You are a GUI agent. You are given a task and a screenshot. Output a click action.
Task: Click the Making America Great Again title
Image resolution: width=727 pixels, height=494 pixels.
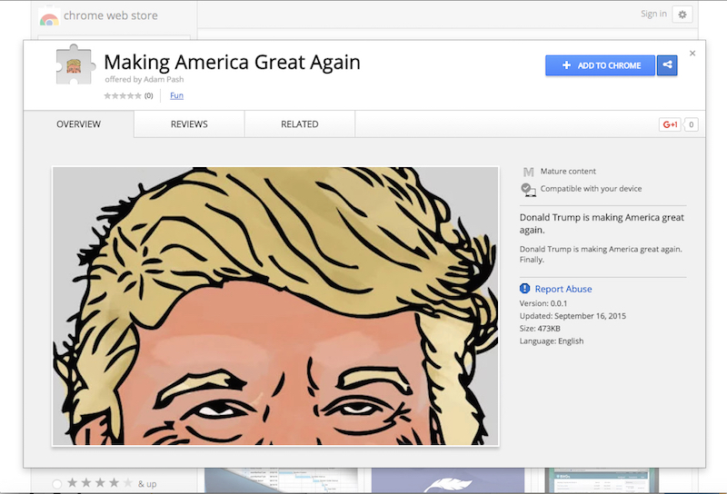(x=232, y=62)
